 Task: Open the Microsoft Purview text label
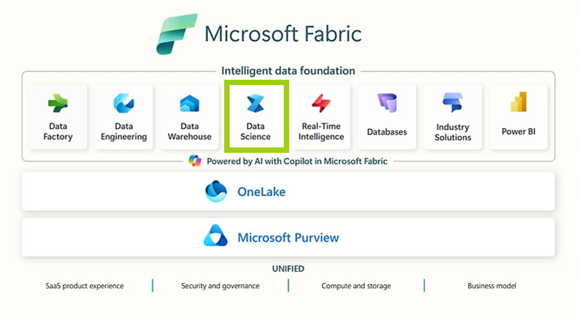point(288,238)
